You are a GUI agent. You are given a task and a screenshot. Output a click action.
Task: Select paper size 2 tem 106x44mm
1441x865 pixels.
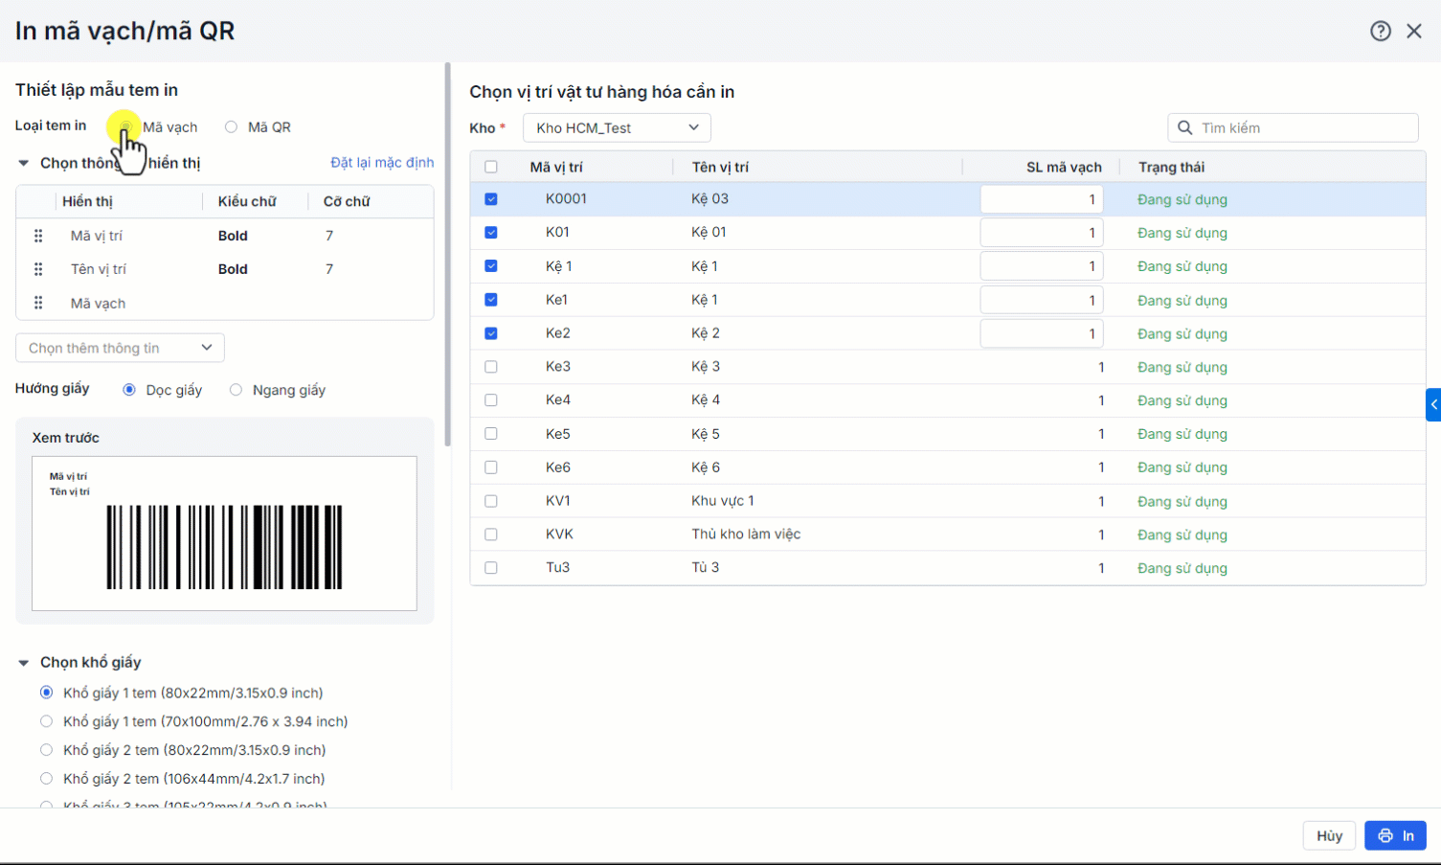[x=46, y=779]
